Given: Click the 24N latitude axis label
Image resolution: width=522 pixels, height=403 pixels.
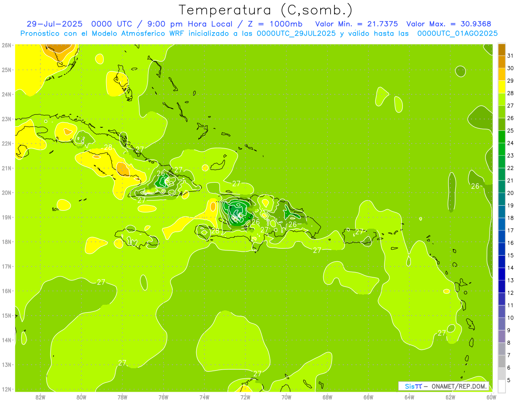Looking at the screenshot, I should [6, 94].
